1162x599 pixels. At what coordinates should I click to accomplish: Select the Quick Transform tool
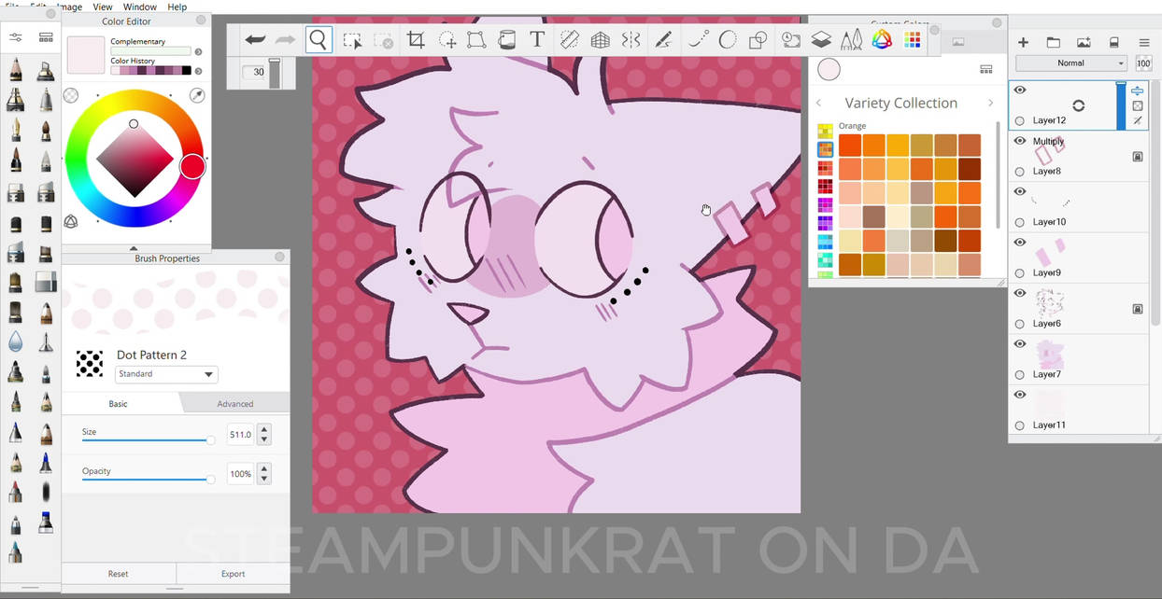click(447, 40)
